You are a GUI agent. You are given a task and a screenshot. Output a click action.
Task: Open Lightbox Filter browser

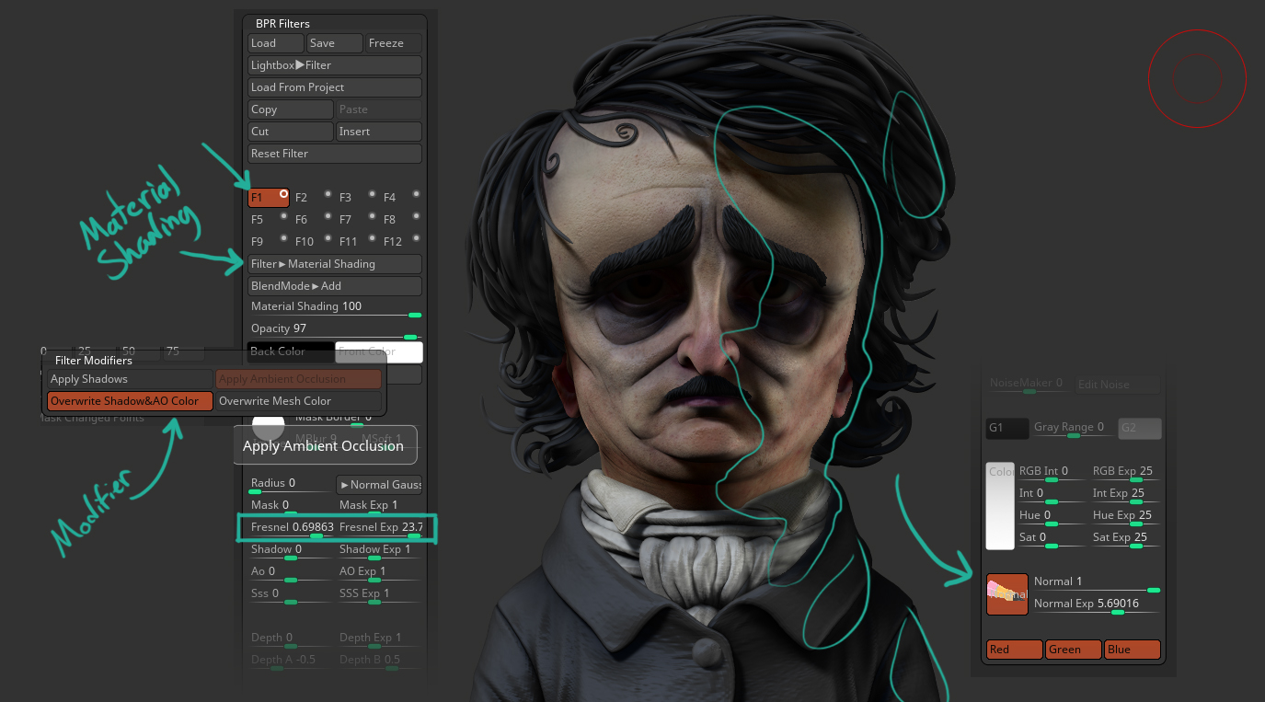point(335,65)
